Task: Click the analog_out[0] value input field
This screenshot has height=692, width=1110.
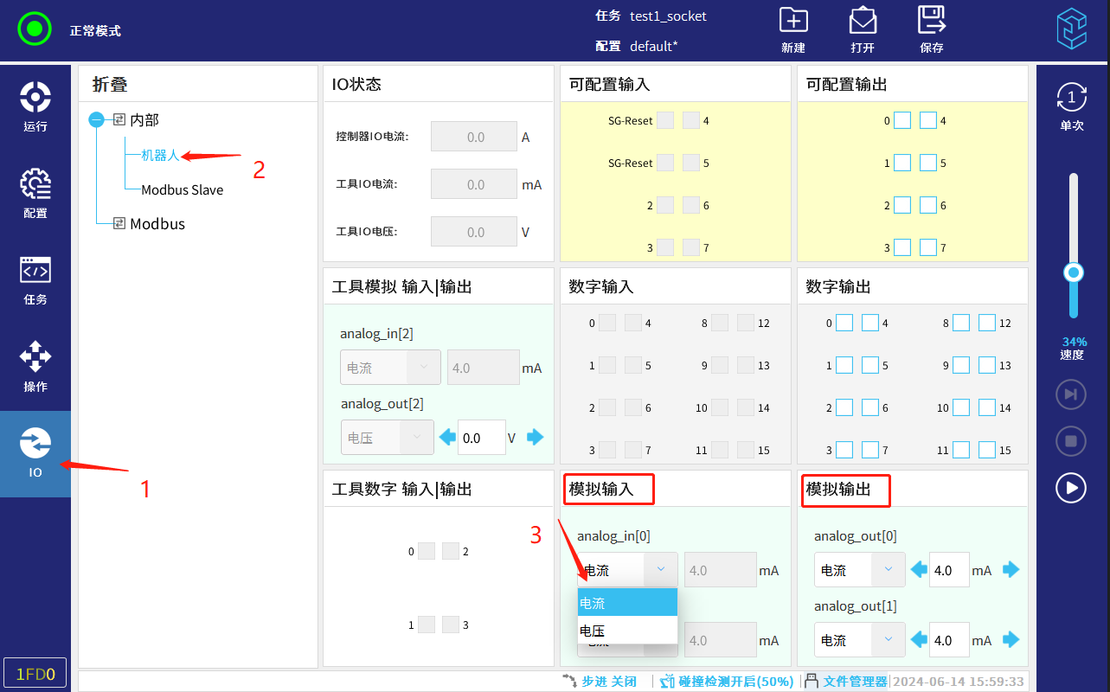Action: click(x=949, y=570)
